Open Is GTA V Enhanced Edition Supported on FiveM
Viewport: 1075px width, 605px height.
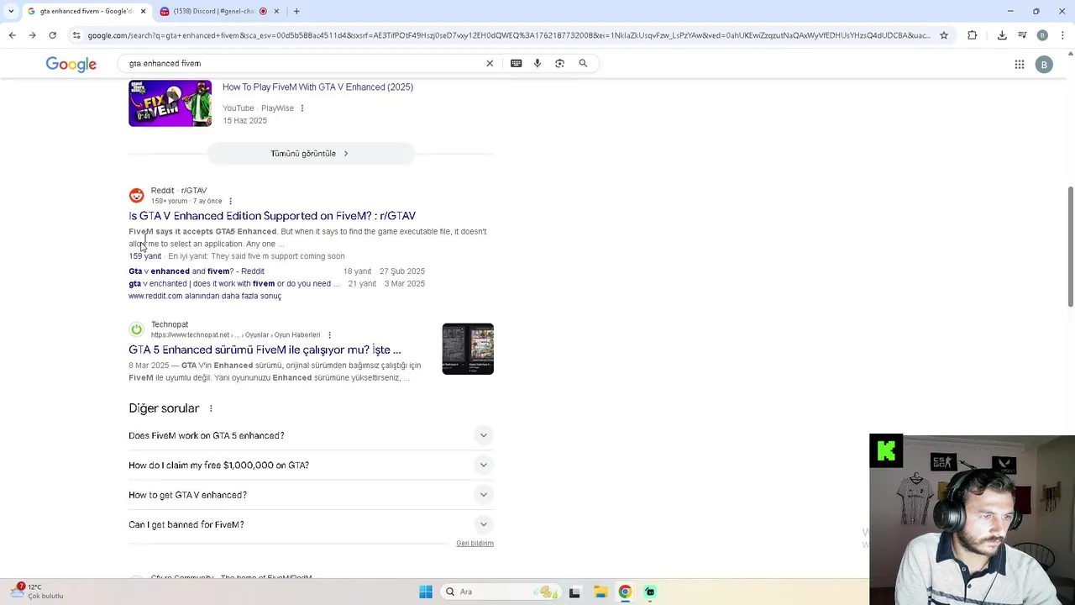272,216
